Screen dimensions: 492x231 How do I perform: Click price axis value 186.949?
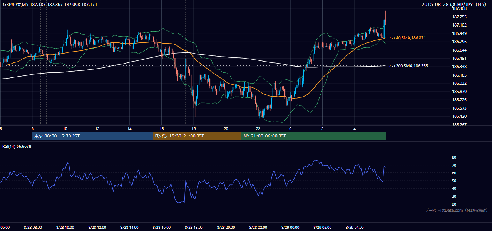[459, 33]
